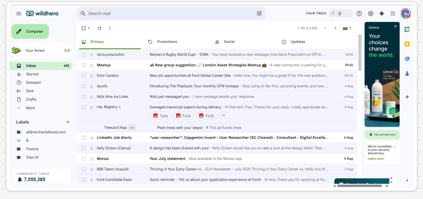The image size is (423, 199).
Task: Select the IBM Talent Acquisition checkbox
Action: tap(84, 169)
